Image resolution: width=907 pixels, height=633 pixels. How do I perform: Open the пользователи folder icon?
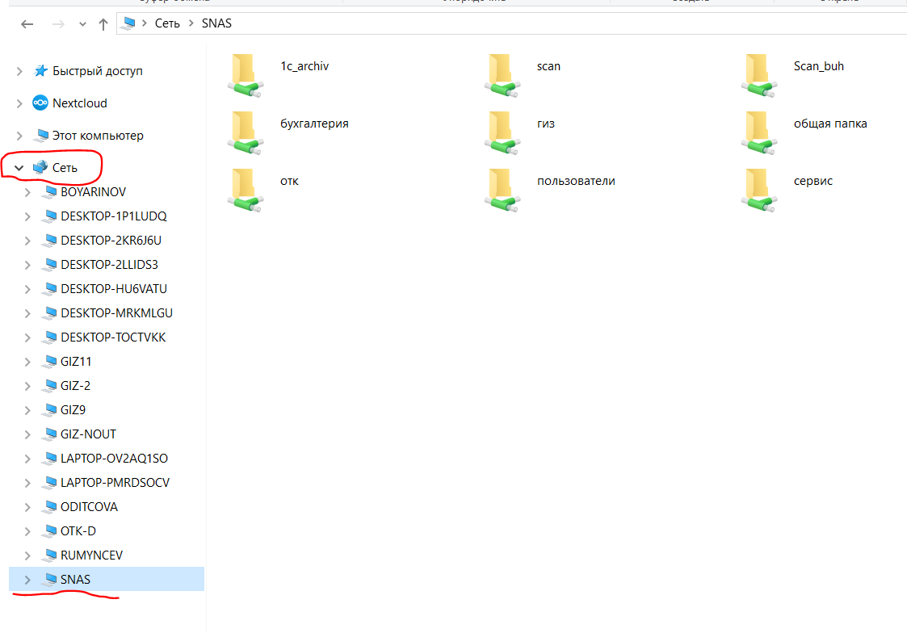(x=502, y=190)
